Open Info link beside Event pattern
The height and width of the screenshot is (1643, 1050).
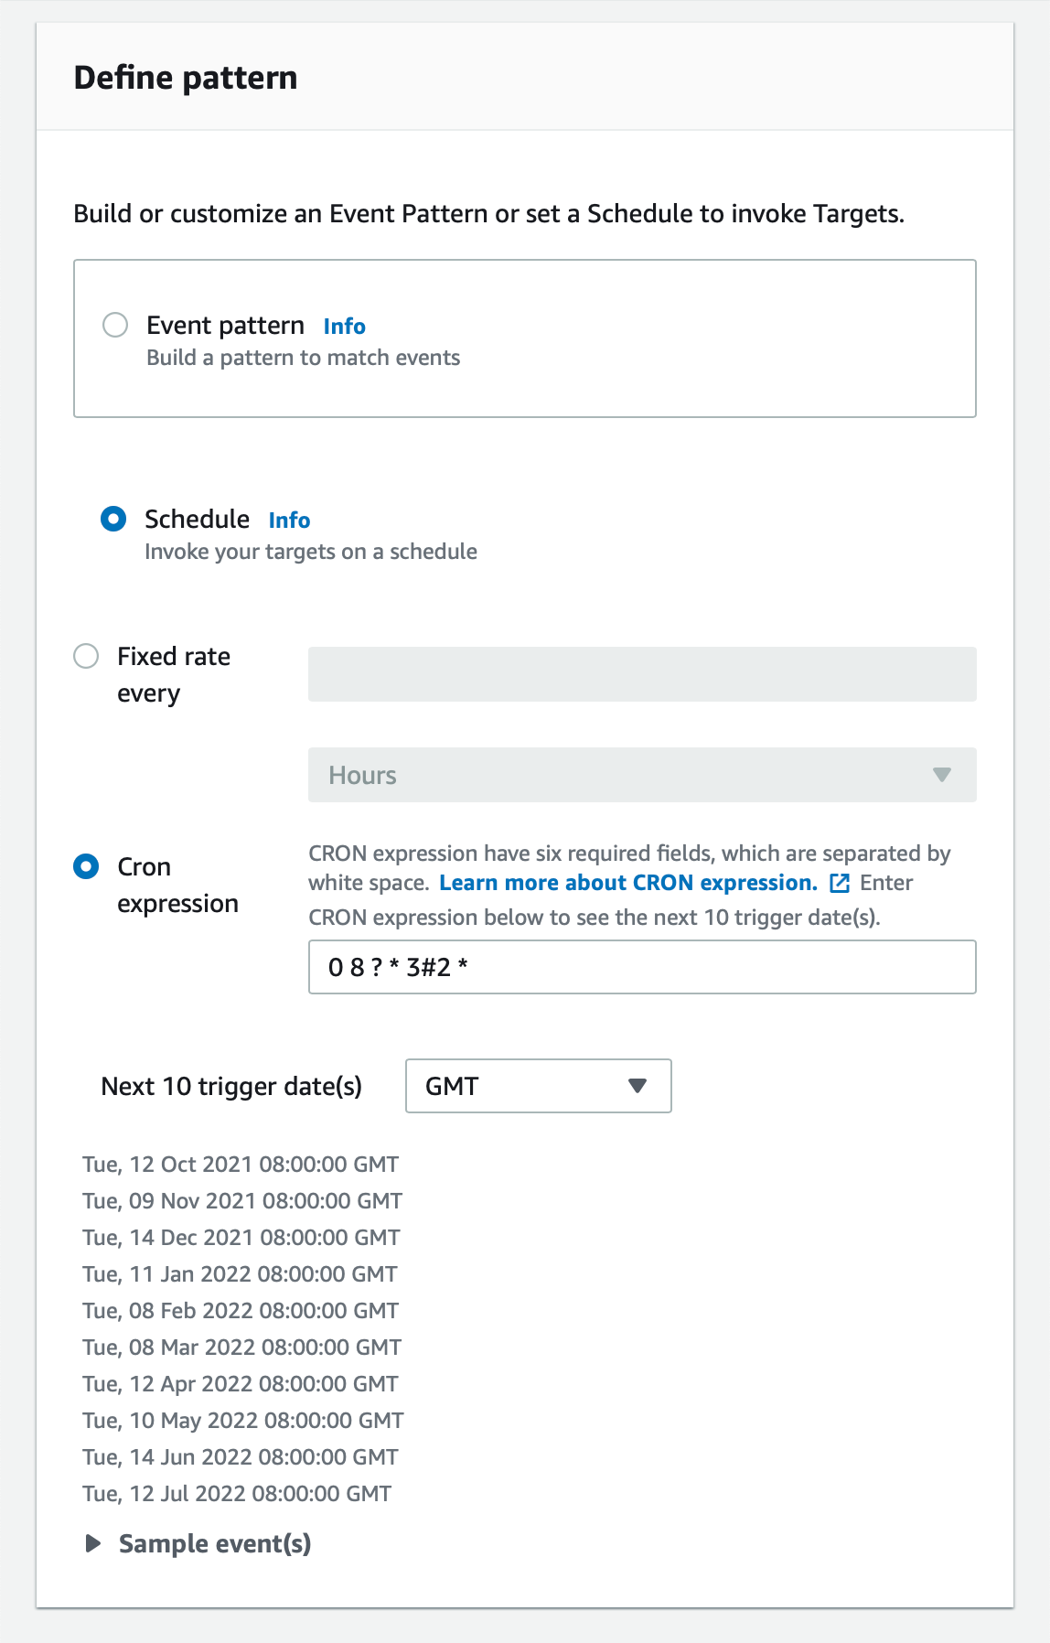345,327
